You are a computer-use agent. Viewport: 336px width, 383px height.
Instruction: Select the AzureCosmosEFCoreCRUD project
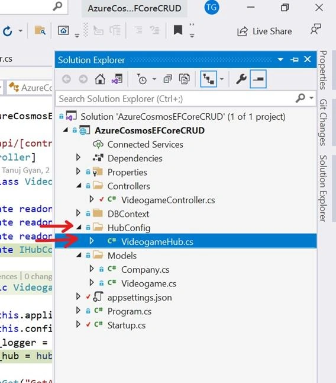coord(150,130)
